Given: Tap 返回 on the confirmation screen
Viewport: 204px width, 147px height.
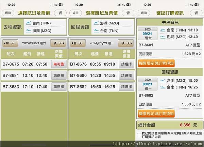Looking at the screenshot, I should [x=144, y=13].
